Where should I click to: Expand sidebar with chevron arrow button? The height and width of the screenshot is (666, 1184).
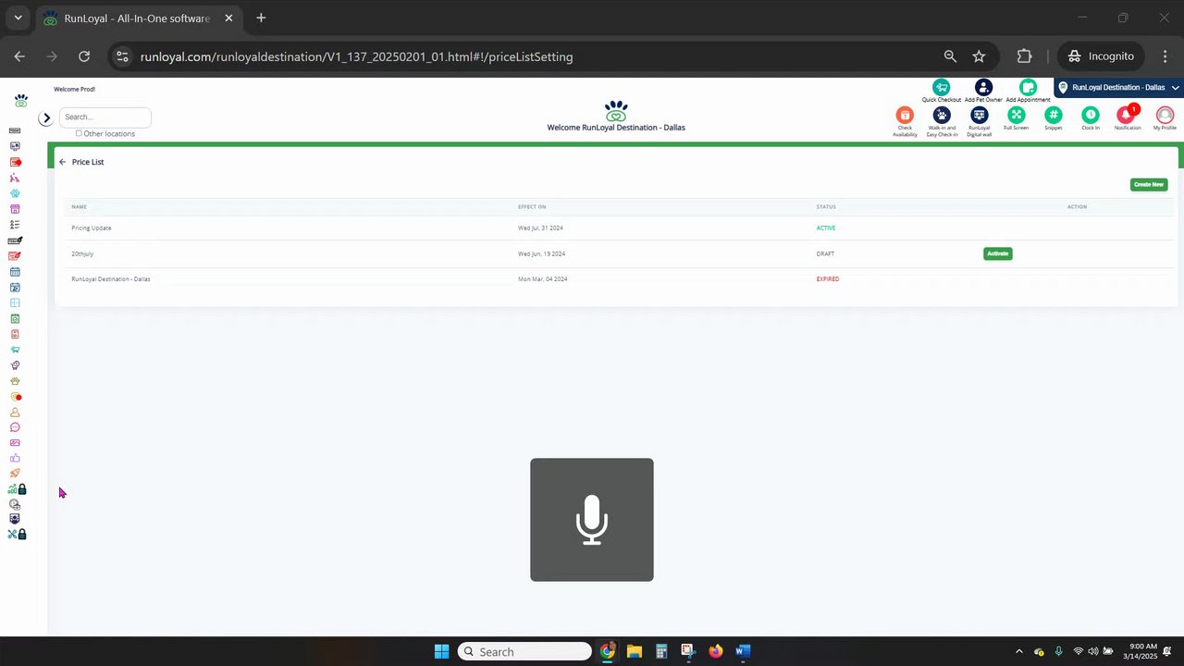[x=45, y=118]
